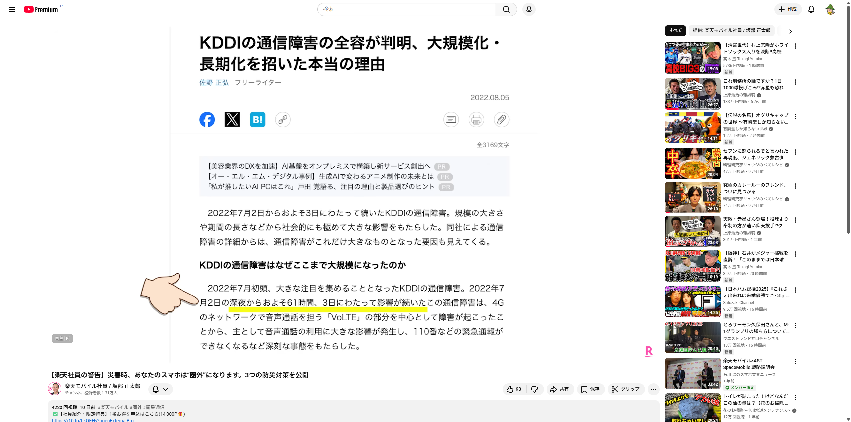
Task: Dislike this video
Action: tap(534, 389)
